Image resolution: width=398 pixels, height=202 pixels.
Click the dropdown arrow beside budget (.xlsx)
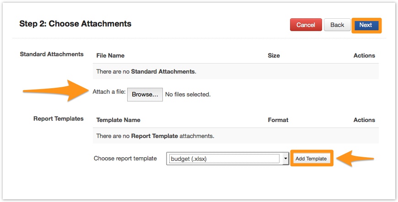pos(286,159)
